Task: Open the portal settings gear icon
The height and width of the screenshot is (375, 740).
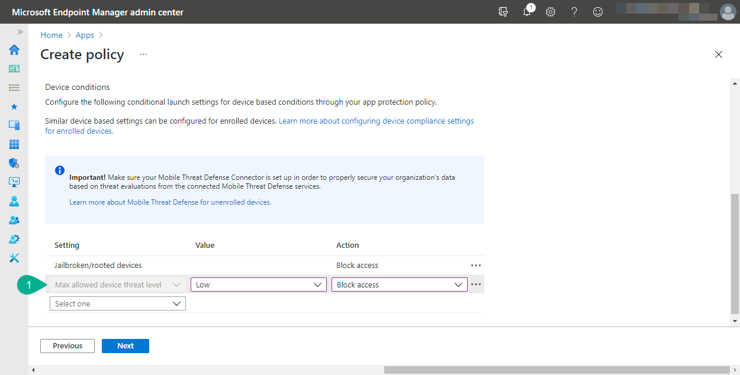Action: coord(551,12)
